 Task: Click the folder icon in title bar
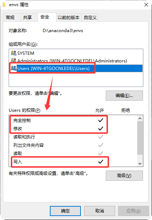point(4,5)
